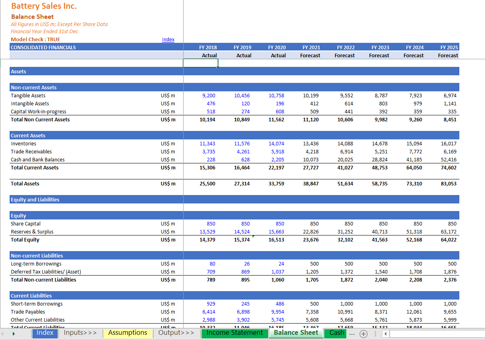Select the Actual label under FY 2019
485x340 pixels.
click(244, 55)
